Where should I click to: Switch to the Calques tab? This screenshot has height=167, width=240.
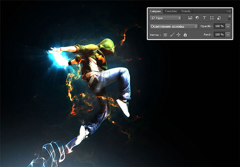pyautogui.click(x=155, y=11)
